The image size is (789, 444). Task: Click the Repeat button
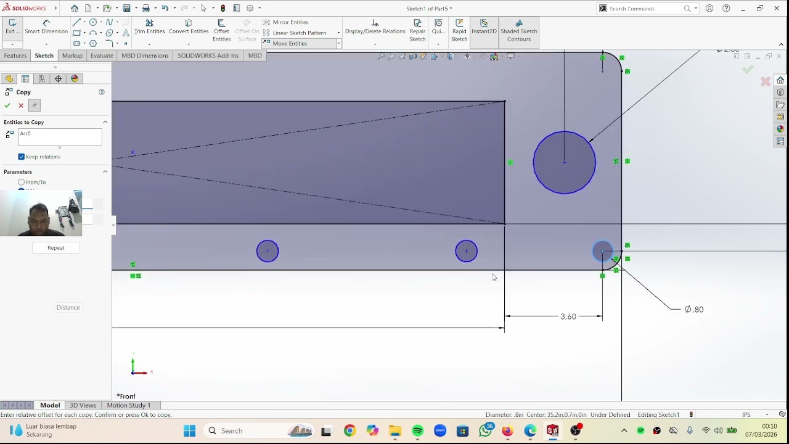point(56,248)
